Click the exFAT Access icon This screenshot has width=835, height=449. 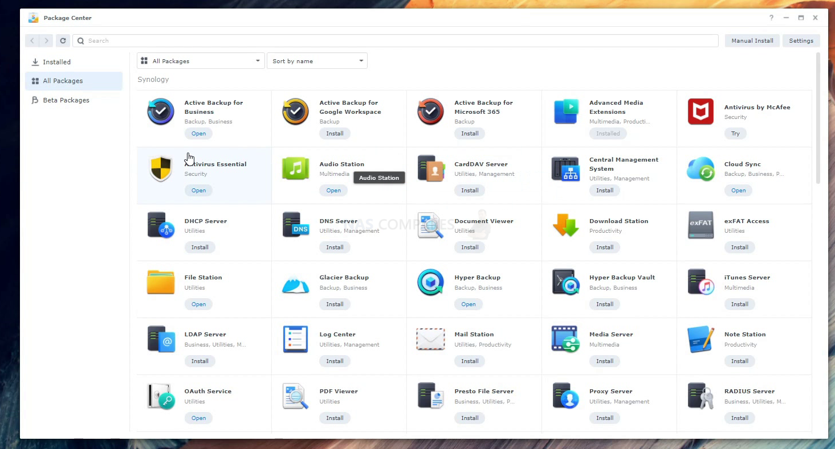700,225
